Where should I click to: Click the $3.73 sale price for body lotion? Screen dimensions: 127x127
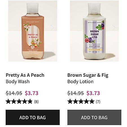(x=93, y=93)
